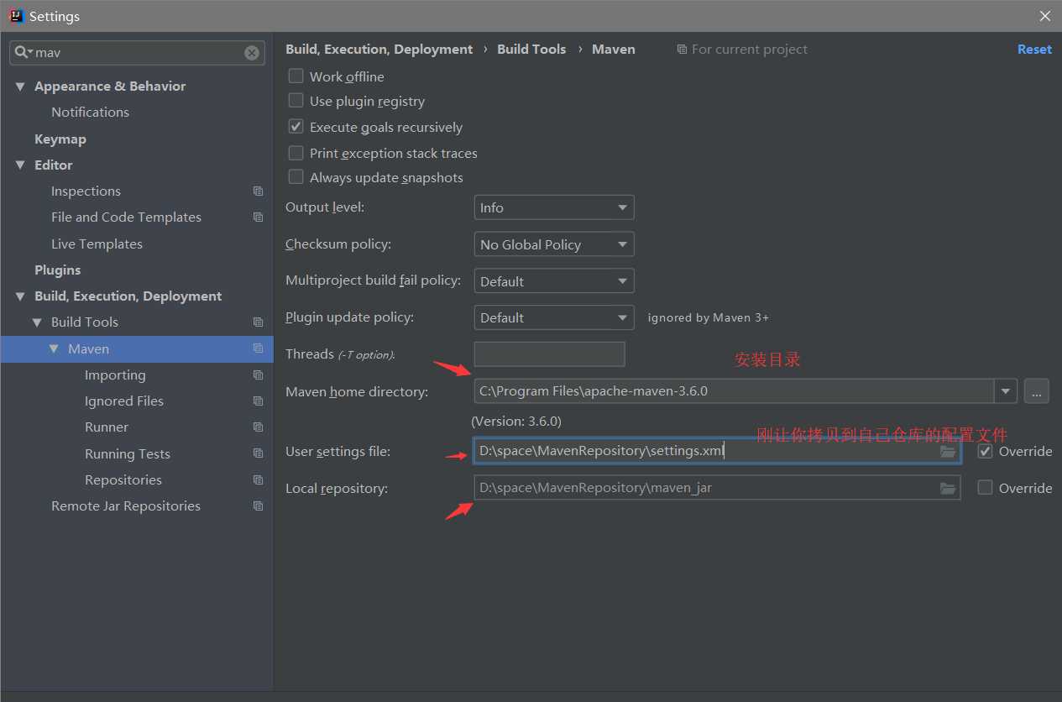
Task: Open the Checksum policy dropdown
Action: click(554, 244)
